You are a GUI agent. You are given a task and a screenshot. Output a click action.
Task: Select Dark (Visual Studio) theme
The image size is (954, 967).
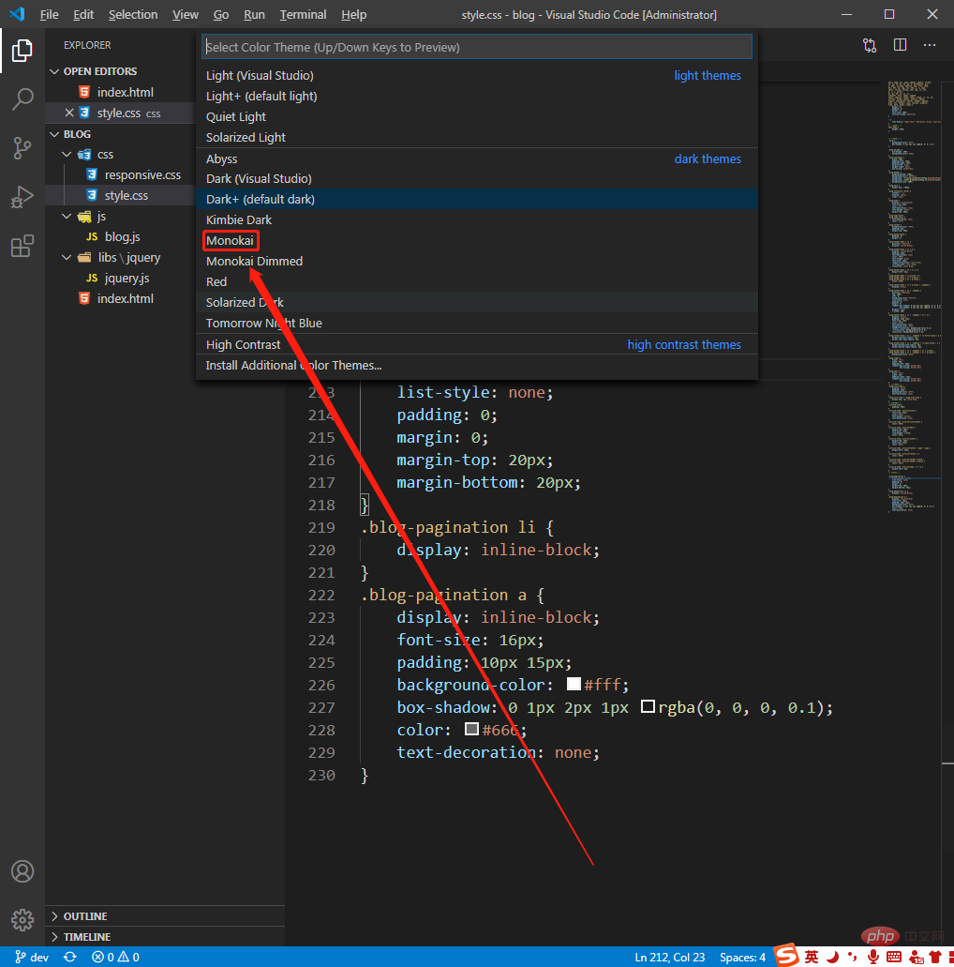click(477, 179)
